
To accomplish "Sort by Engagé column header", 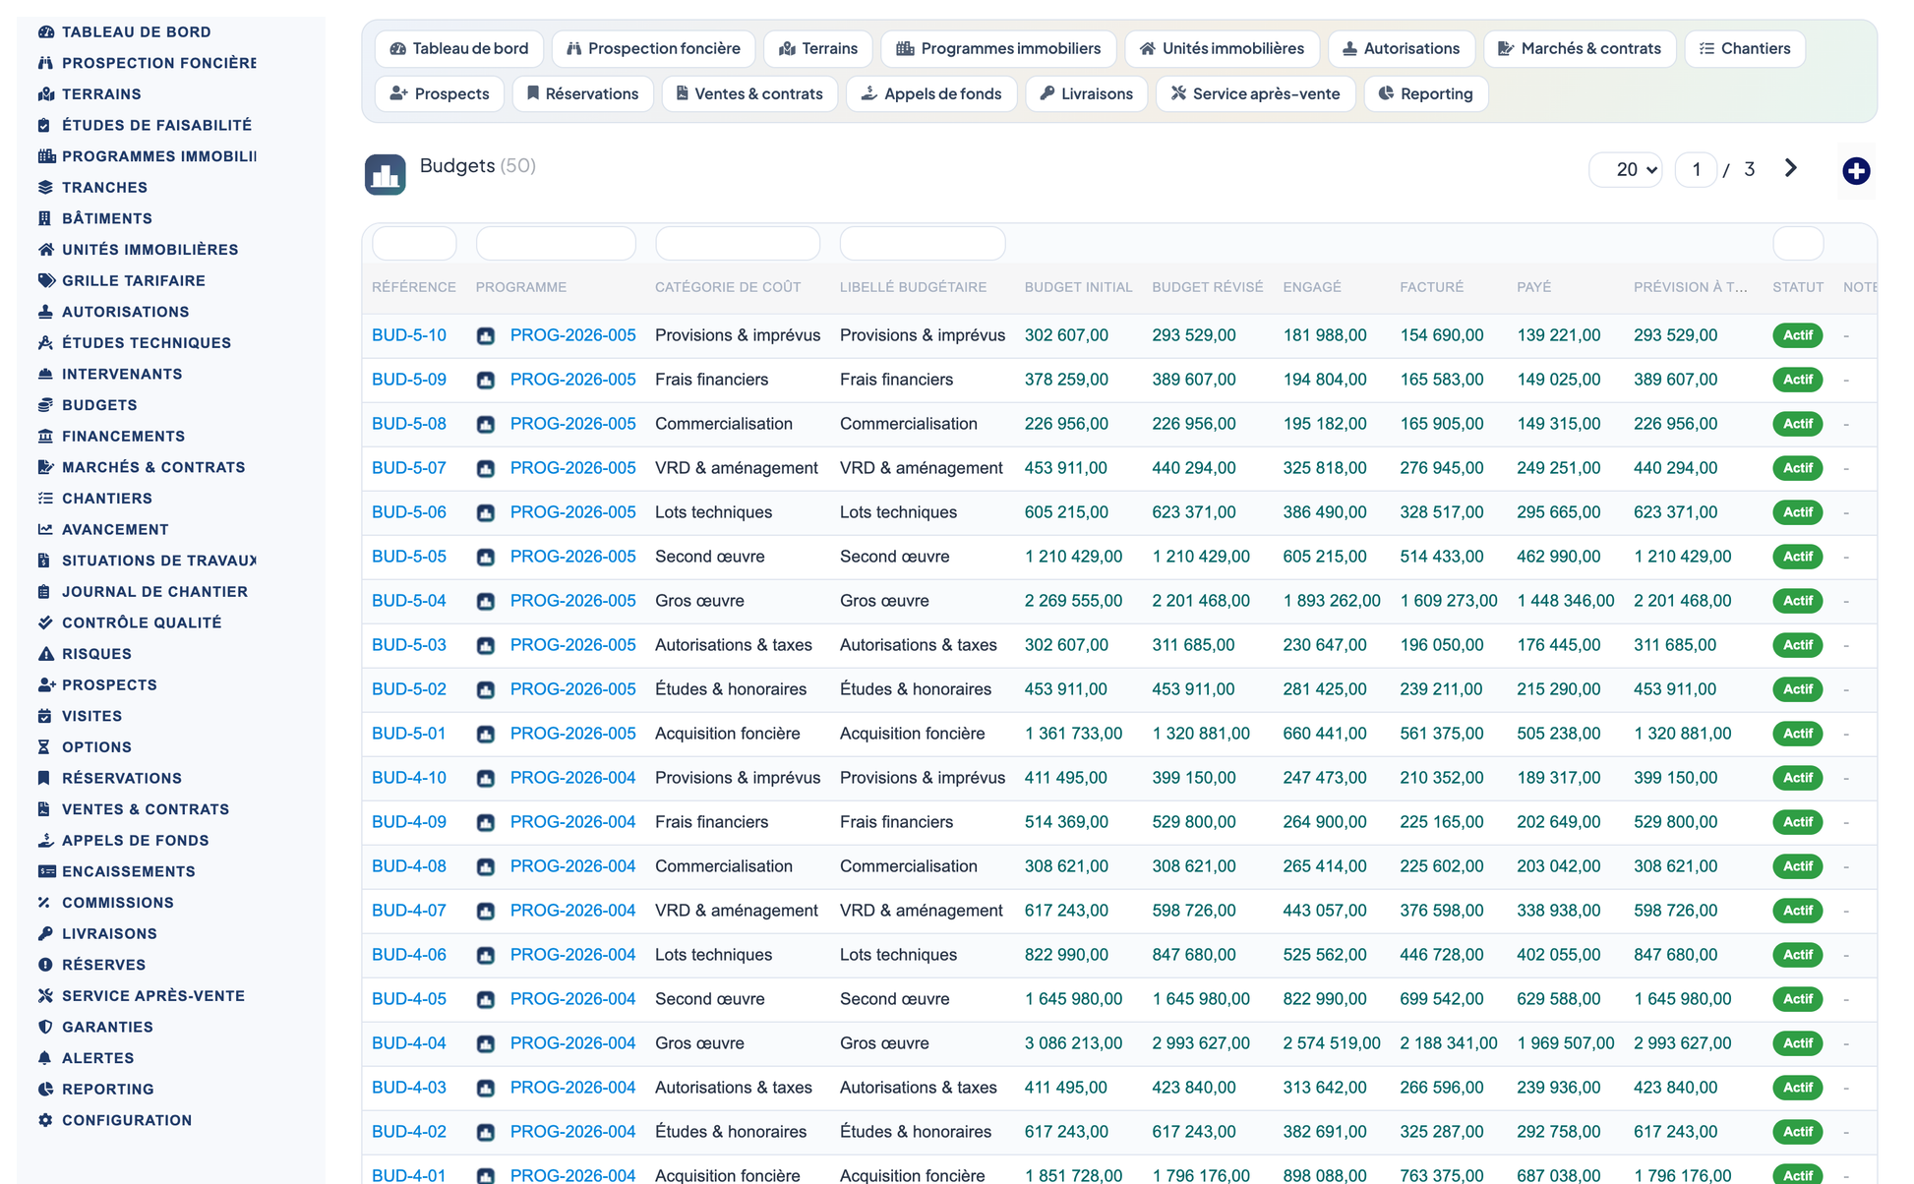I will (x=1312, y=287).
